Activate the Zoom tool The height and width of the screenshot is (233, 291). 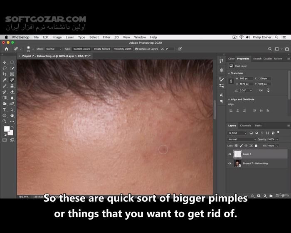pos(5,121)
